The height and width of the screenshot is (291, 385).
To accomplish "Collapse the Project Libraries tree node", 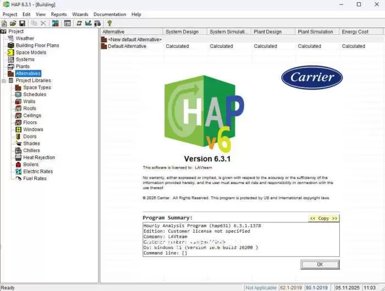I will [x=4, y=81].
